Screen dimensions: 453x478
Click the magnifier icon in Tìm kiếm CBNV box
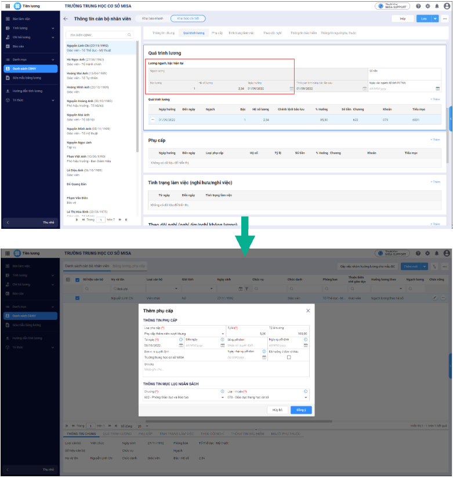(x=129, y=35)
